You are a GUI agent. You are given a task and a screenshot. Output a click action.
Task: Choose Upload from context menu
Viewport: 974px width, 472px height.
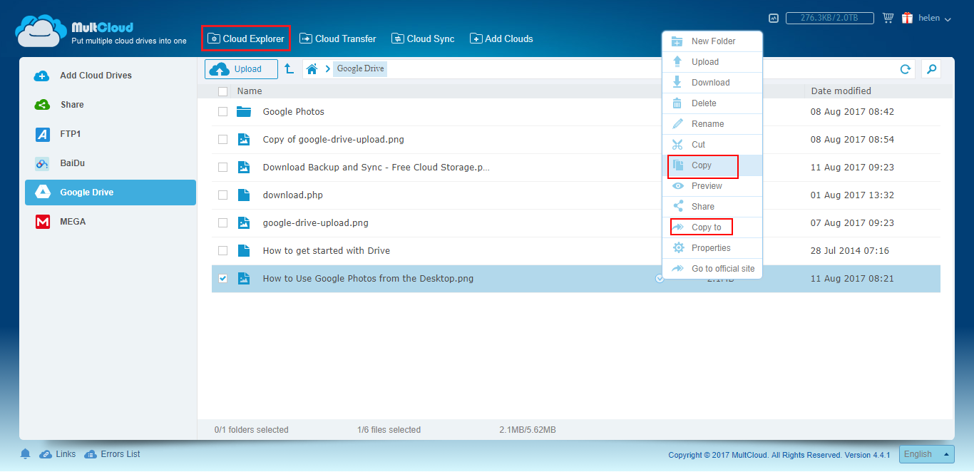point(712,62)
